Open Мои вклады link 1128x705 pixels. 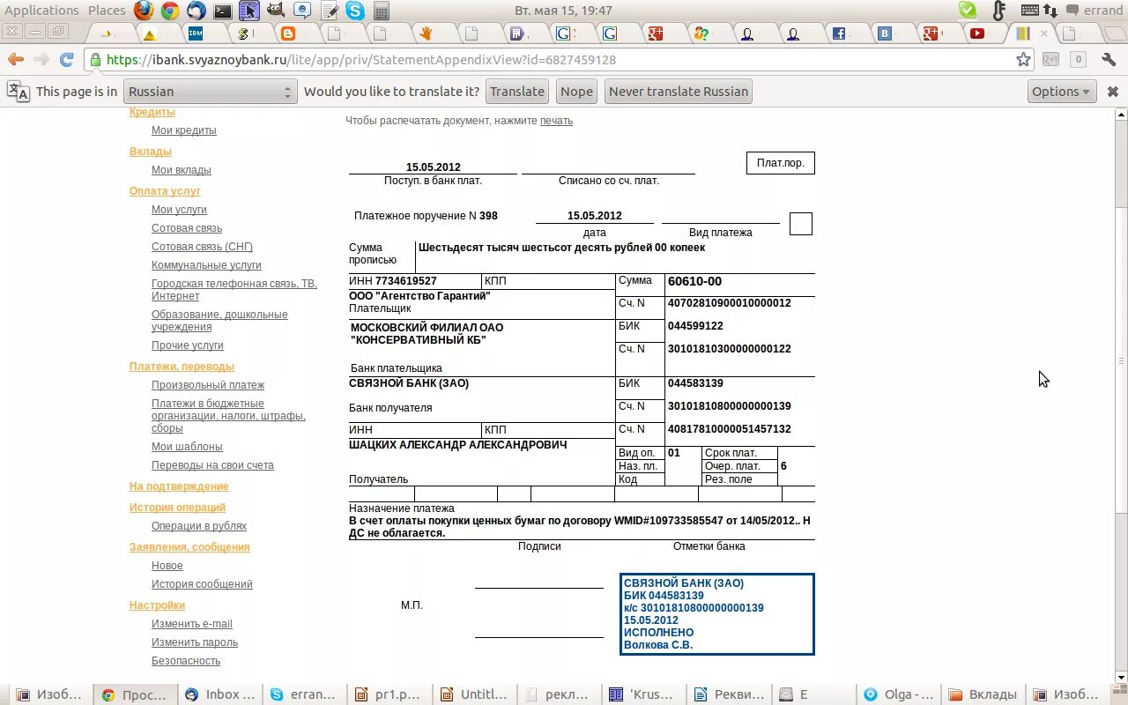click(x=181, y=170)
